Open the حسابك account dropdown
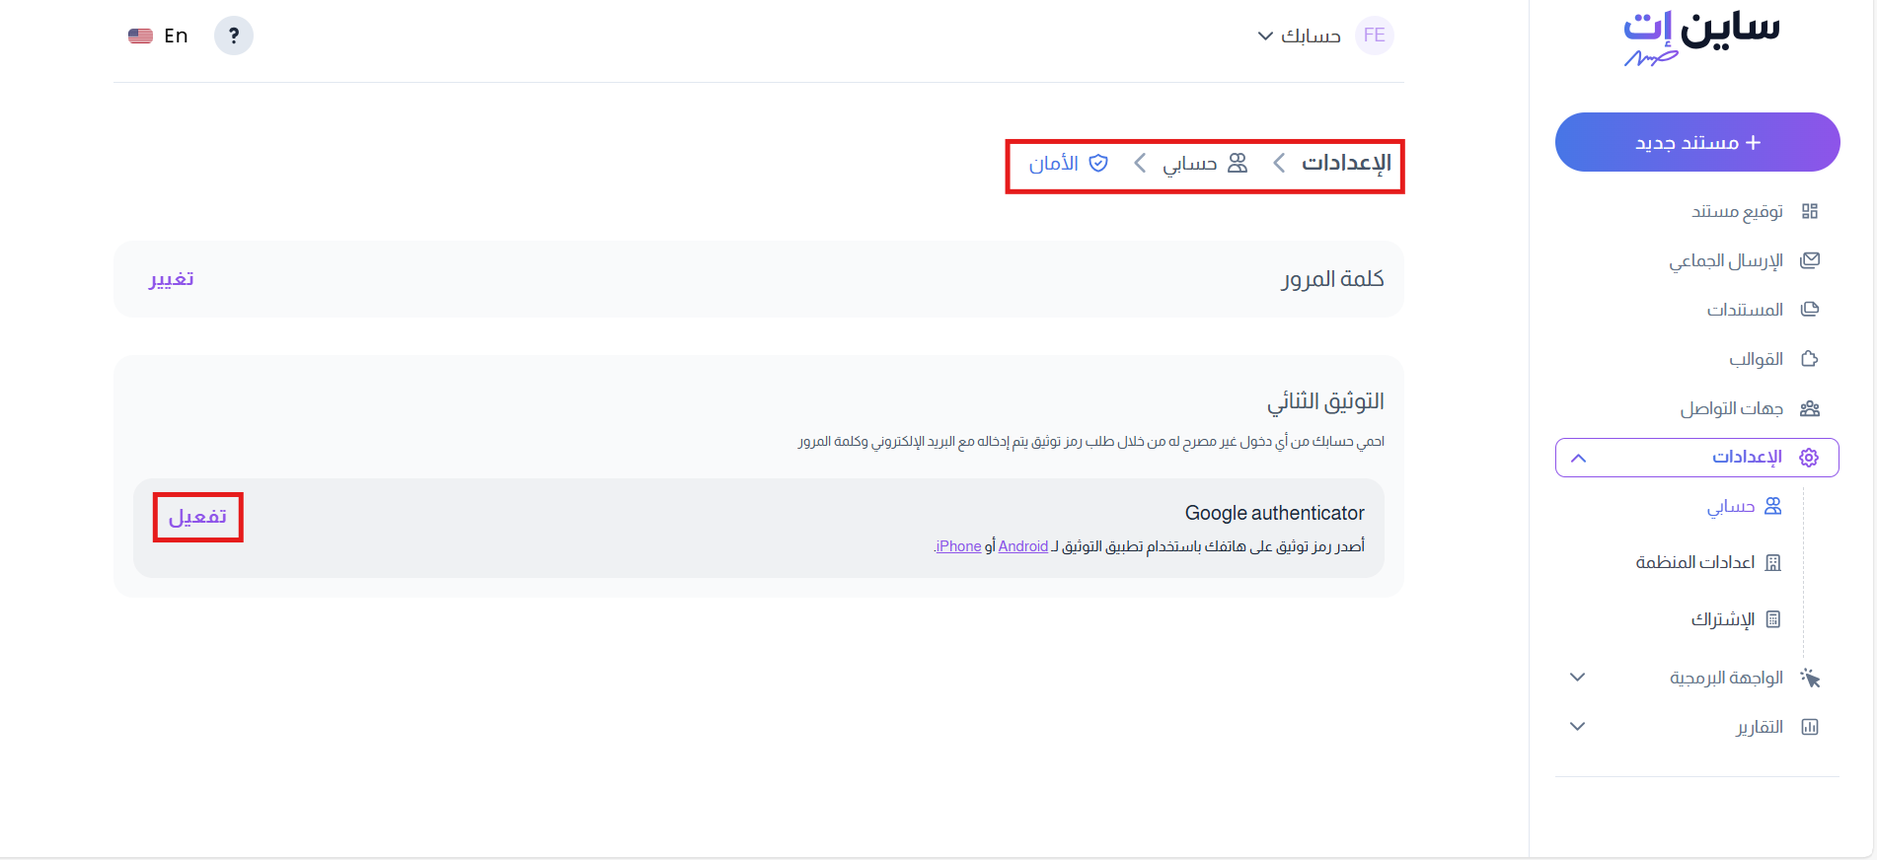This screenshot has width=1877, height=860. pyautogui.click(x=1299, y=36)
